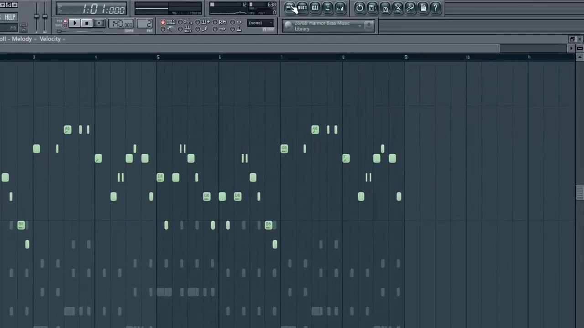Click the main volume slider
The width and height of the screenshot is (584, 328).
click(36, 17)
